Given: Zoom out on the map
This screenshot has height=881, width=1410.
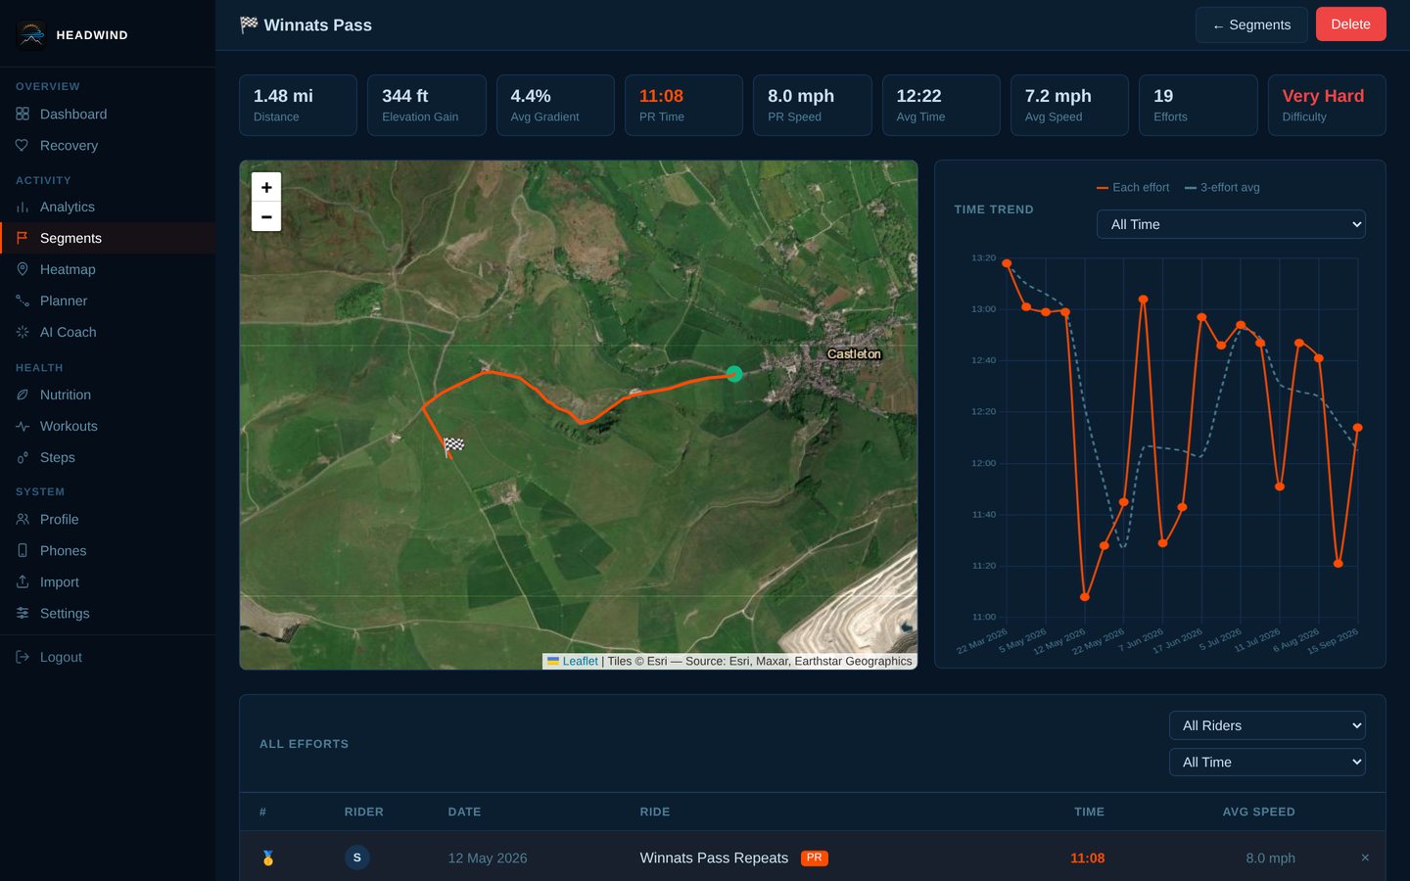Looking at the screenshot, I should (266, 216).
